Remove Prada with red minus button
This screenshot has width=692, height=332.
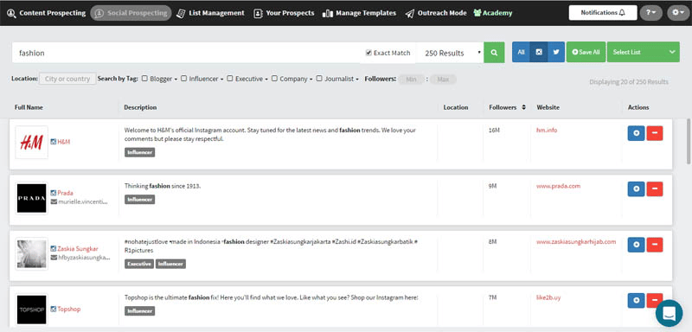click(655, 188)
